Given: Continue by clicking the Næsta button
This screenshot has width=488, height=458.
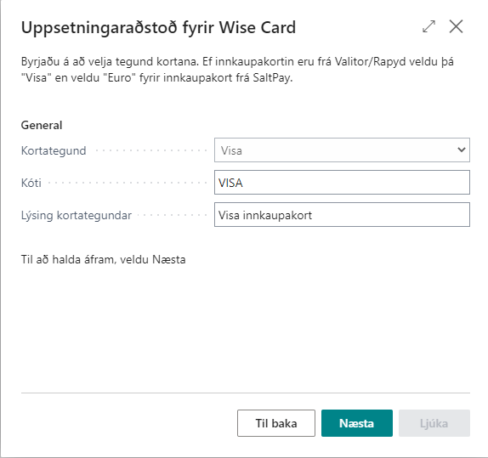Looking at the screenshot, I should coord(357,423).
